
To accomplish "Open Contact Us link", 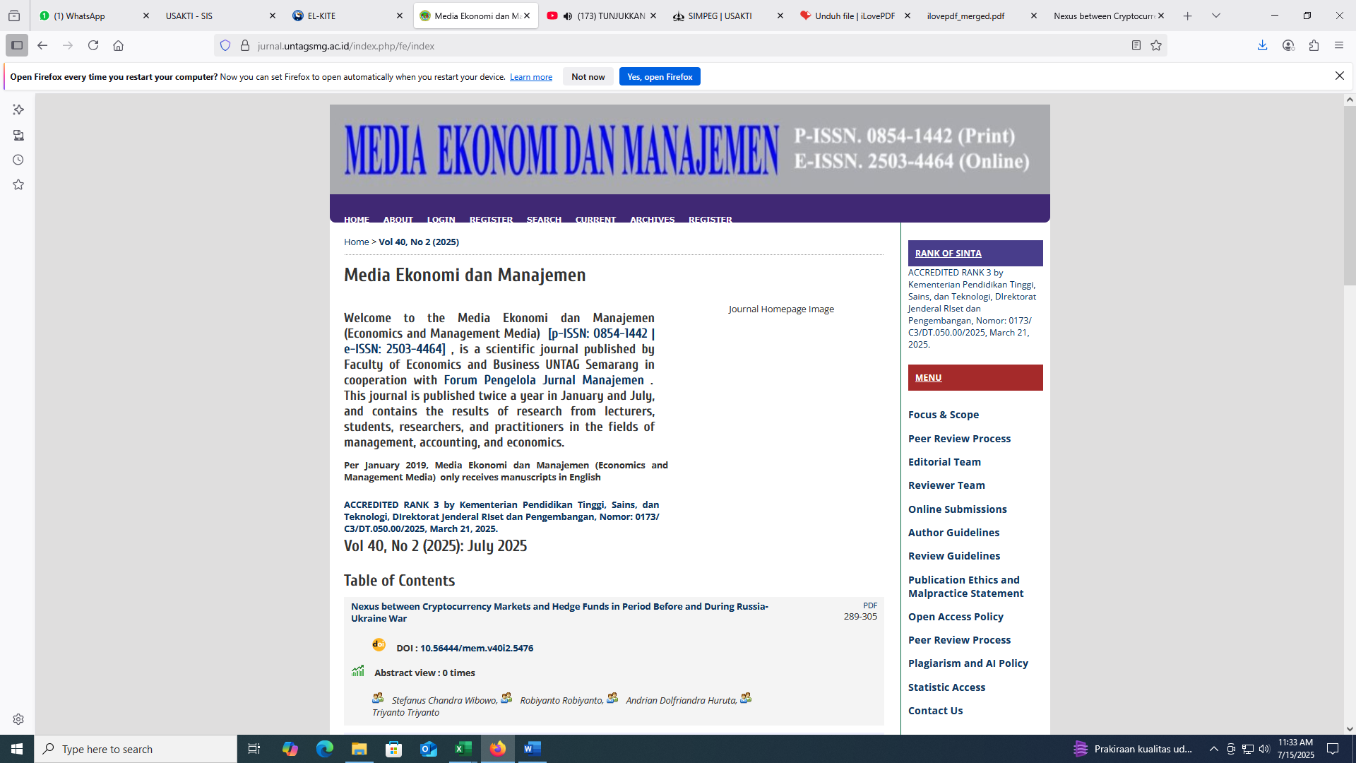I will coord(935,711).
